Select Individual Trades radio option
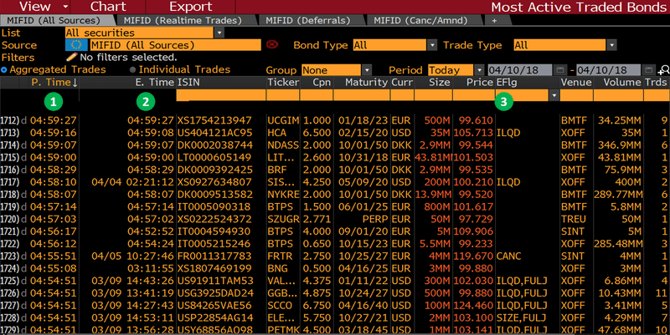The width and height of the screenshot is (670, 335). pyautogui.click(x=132, y=70)
